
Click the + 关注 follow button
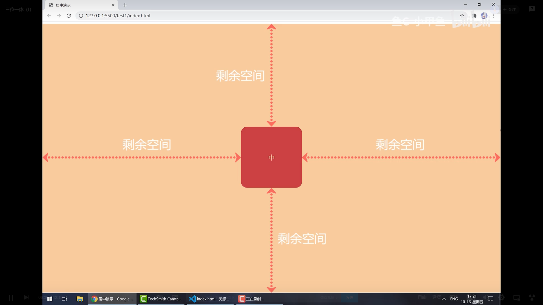pyautogui.click(x=510, y=9)
